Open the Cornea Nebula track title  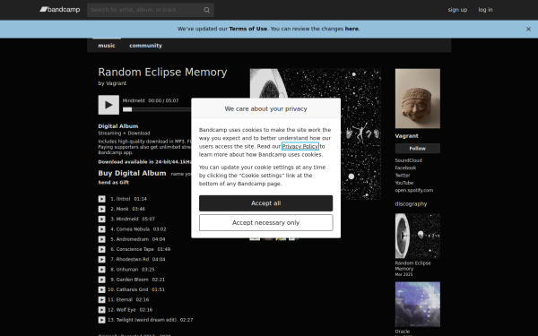click(x=133, y=229)
